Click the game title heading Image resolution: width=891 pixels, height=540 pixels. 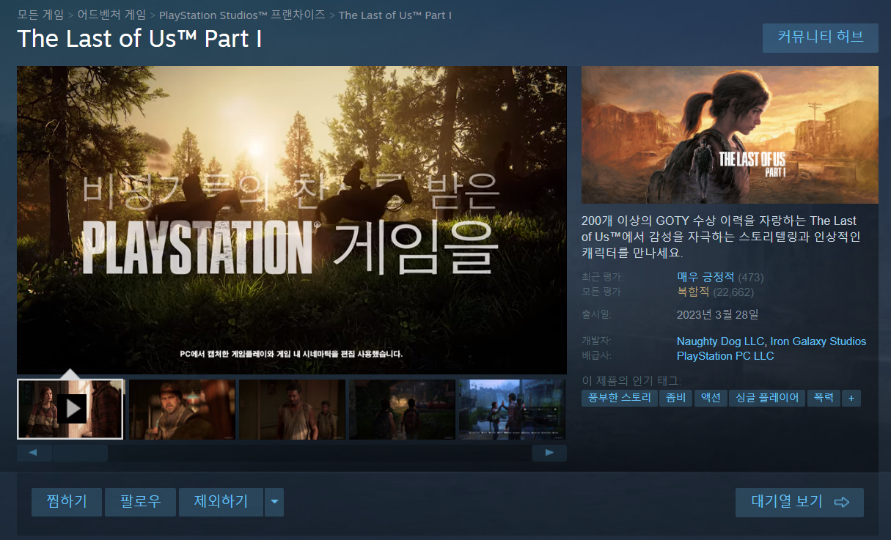tap(139, 38)
